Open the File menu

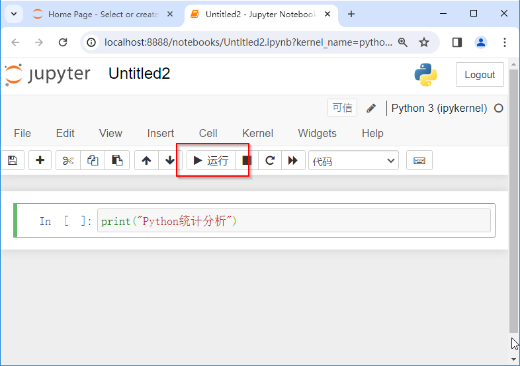[x=22, y=134]
